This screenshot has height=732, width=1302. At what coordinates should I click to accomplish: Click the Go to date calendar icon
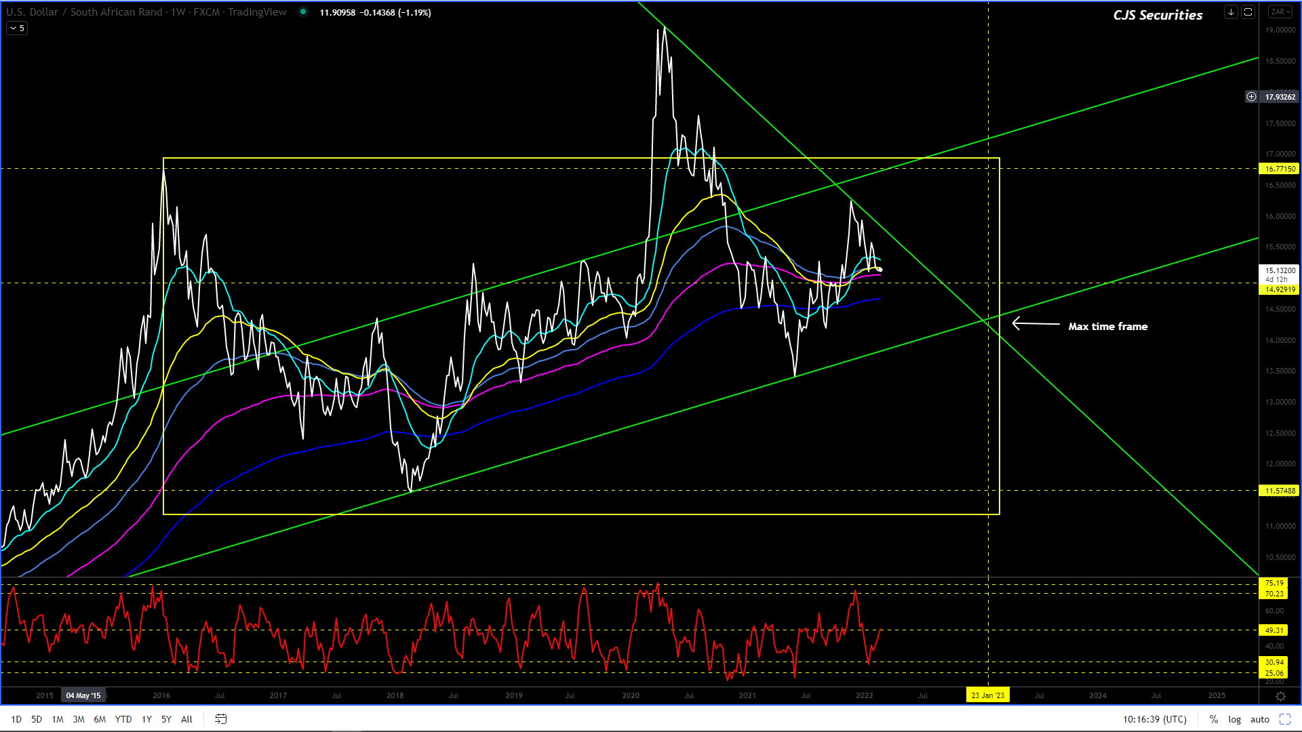point(221,719)
